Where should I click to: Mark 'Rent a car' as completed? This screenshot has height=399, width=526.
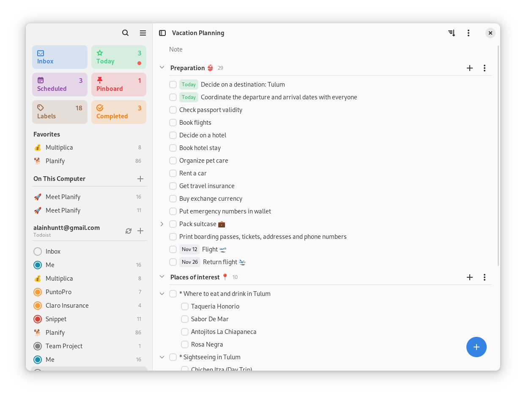coord(173,173)
